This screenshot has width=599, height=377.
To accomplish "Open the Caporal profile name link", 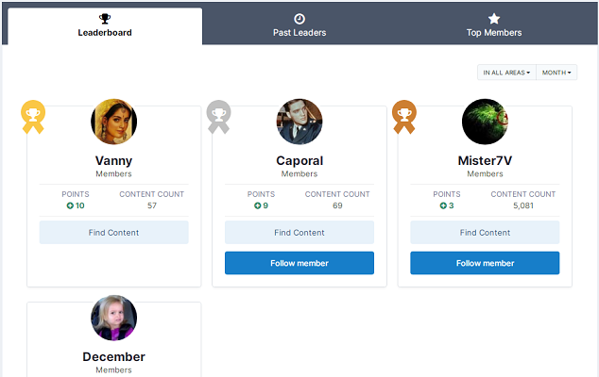I will (x=299, y=161).
